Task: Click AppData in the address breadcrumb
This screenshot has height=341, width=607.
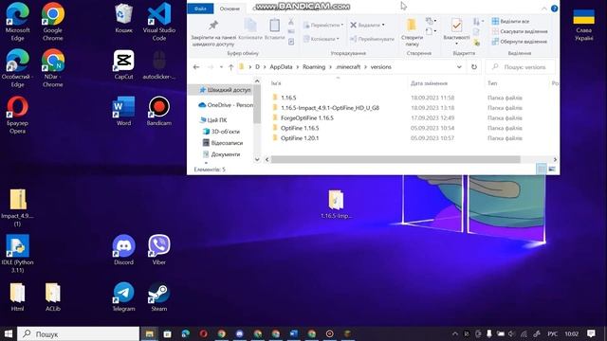Action: 281,67
